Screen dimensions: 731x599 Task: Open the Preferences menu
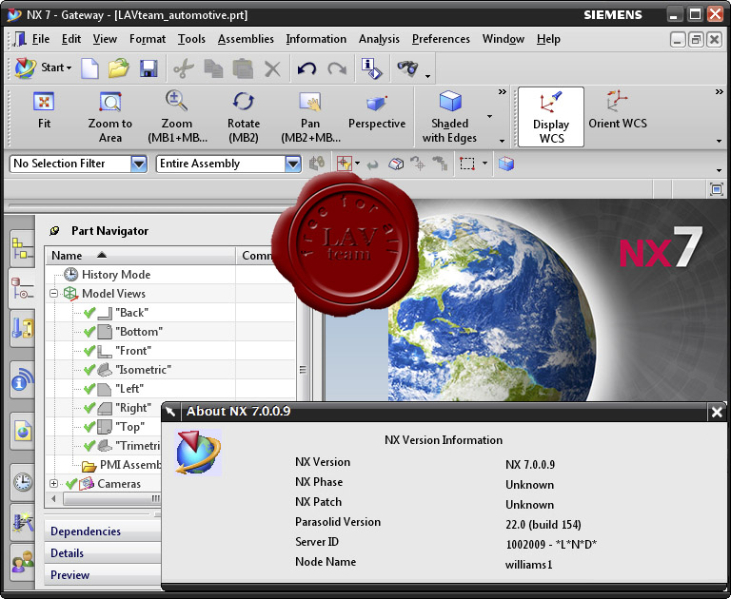(441, 39)
